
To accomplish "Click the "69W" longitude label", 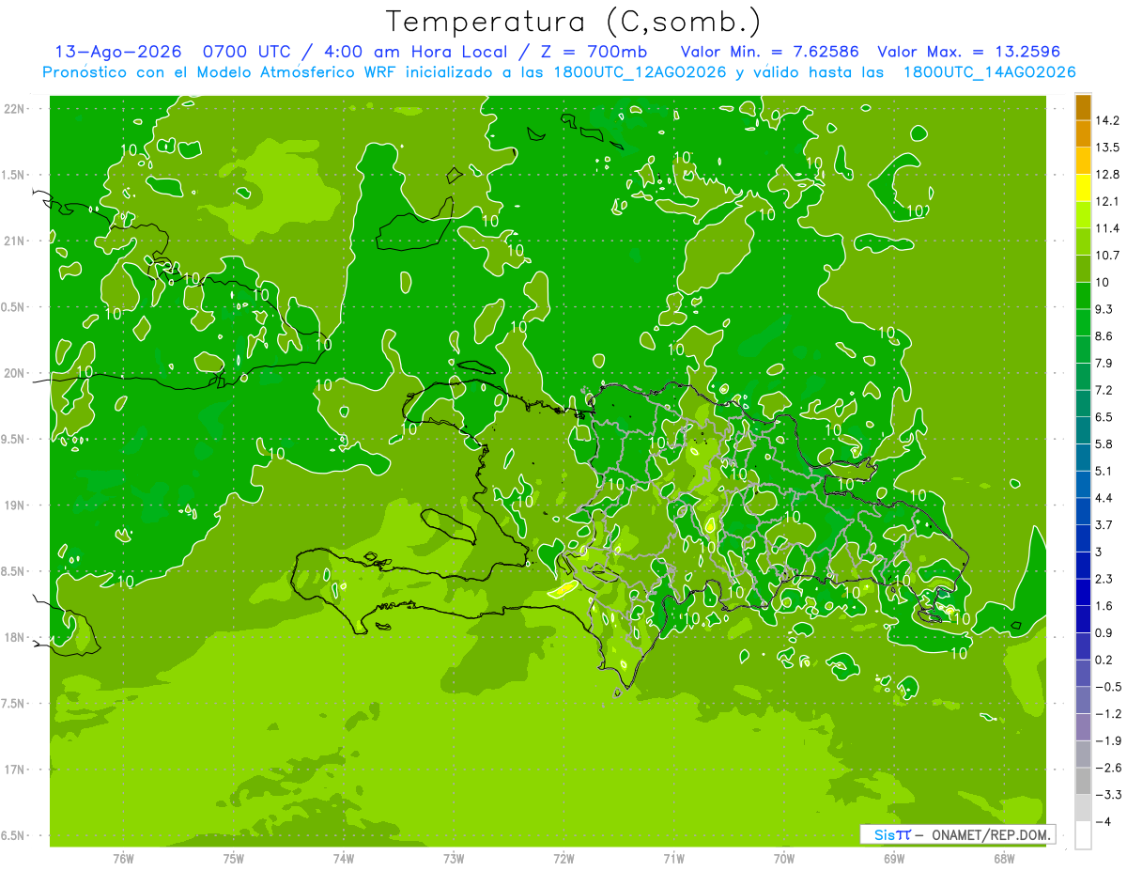I will pyautogui.click(x=894, y=859).
